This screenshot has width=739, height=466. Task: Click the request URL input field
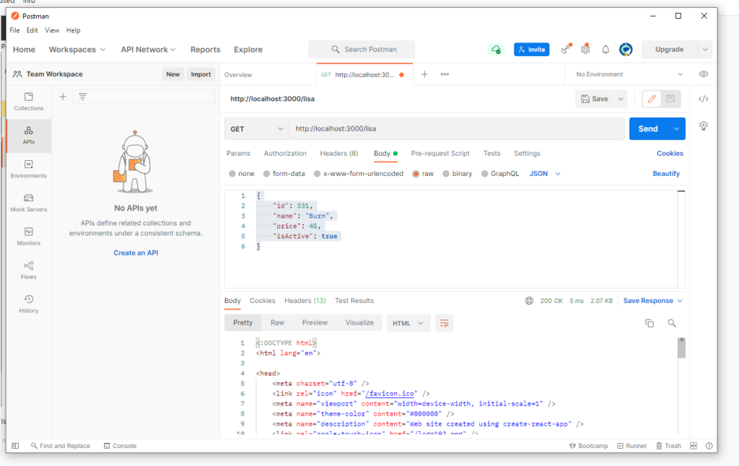[457, 128]
